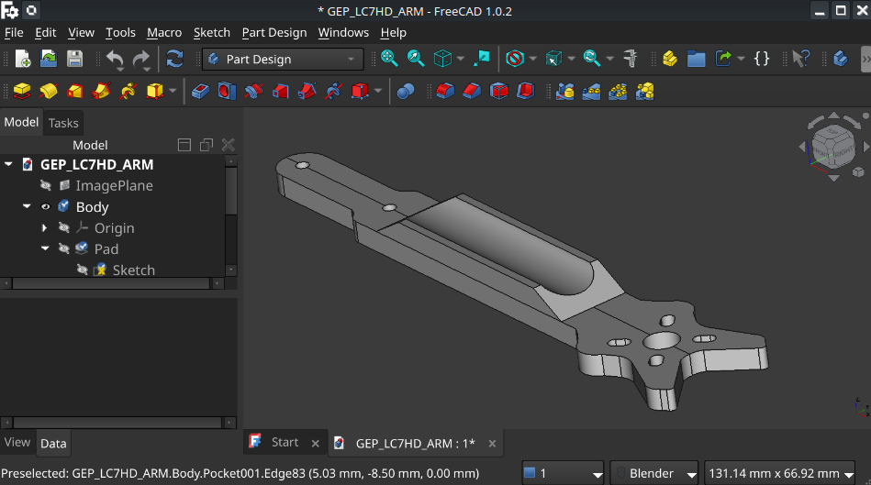The image size is (871, 485).
Task: Open the Blender navigation style dropdown
Action: [652, 473]
